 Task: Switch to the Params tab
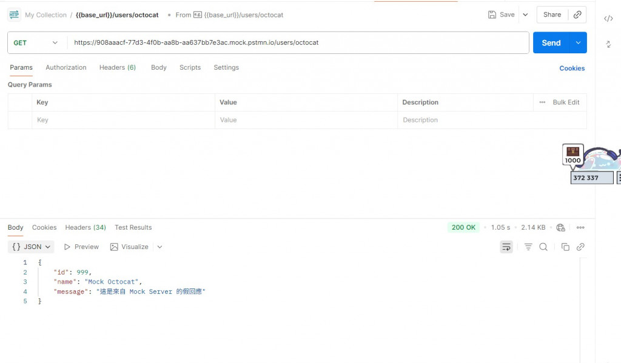[x=21, y=67]
